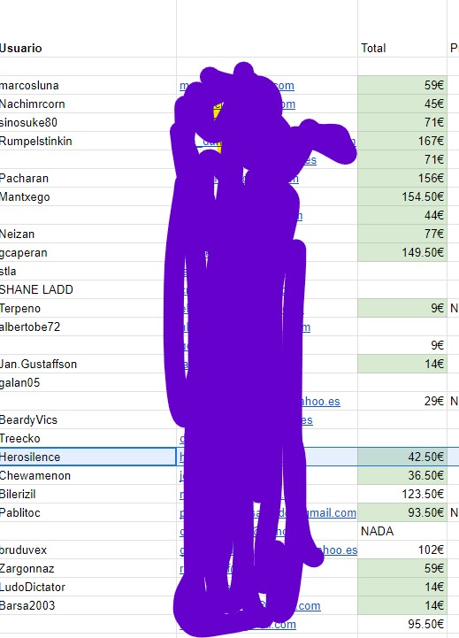Click the 'stla' username cell

point(88,271)
